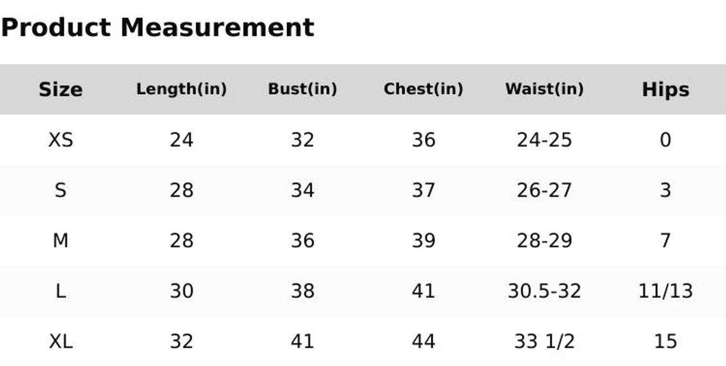The width and height of the screenshot is (726, 366).
Task: Click the 11/13 hips value
Action: [665, 291]
